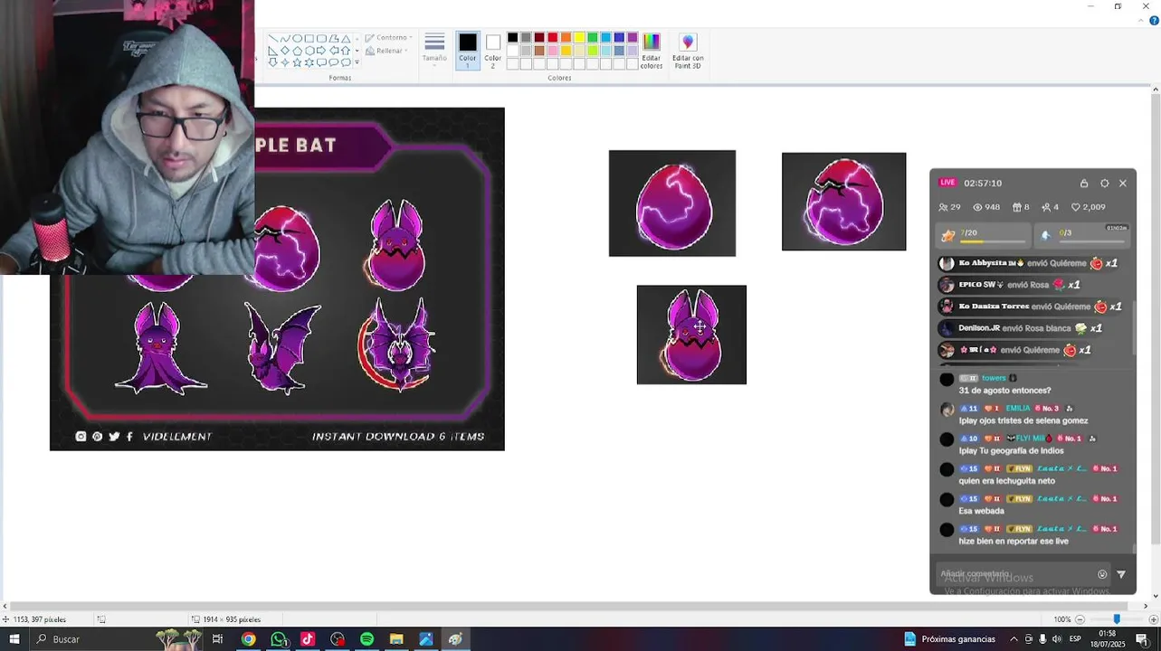Click the new followers icon showing 4
The width and height of the screenshot is (1161, 651).
click(x=1045, y=207)
